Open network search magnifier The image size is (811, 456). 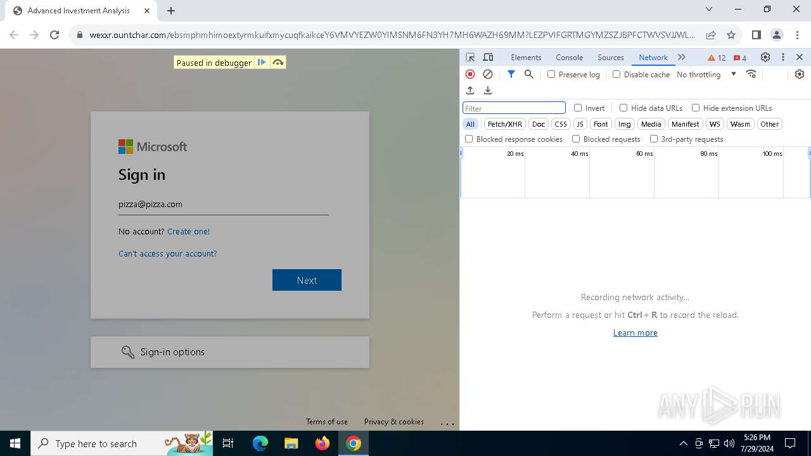(528, 74)
